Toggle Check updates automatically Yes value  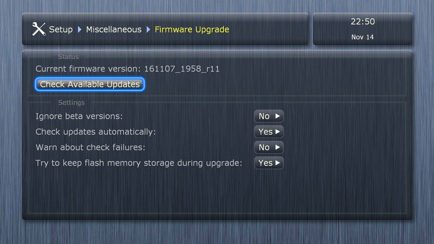click(269, 131)
